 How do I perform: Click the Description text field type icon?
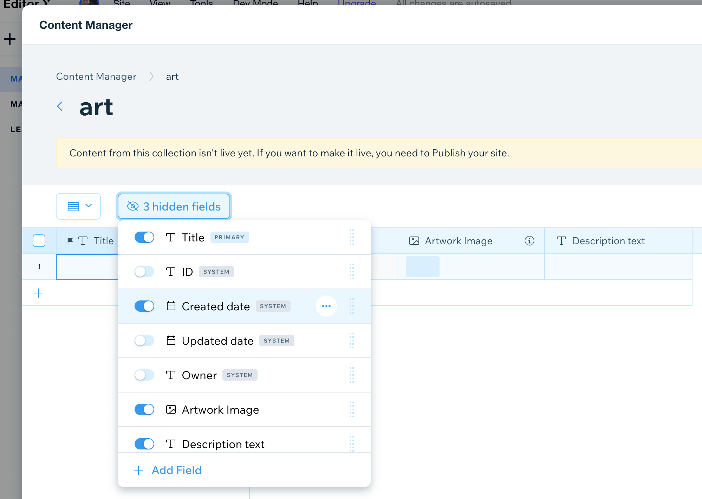coord(171,444)
